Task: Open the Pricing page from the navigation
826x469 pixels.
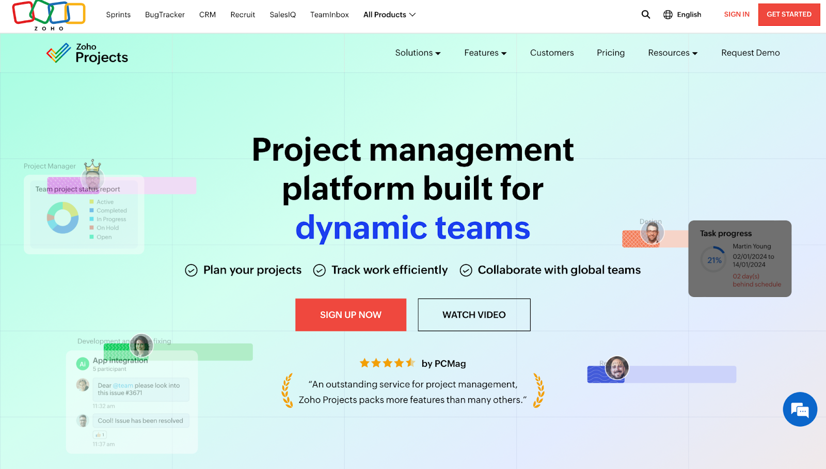Action: point(610,52)
